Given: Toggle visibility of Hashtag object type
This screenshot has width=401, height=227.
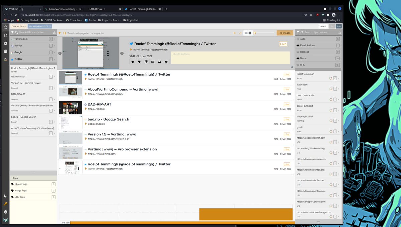Looking at the screenshot, I should [x=298, y=52].
